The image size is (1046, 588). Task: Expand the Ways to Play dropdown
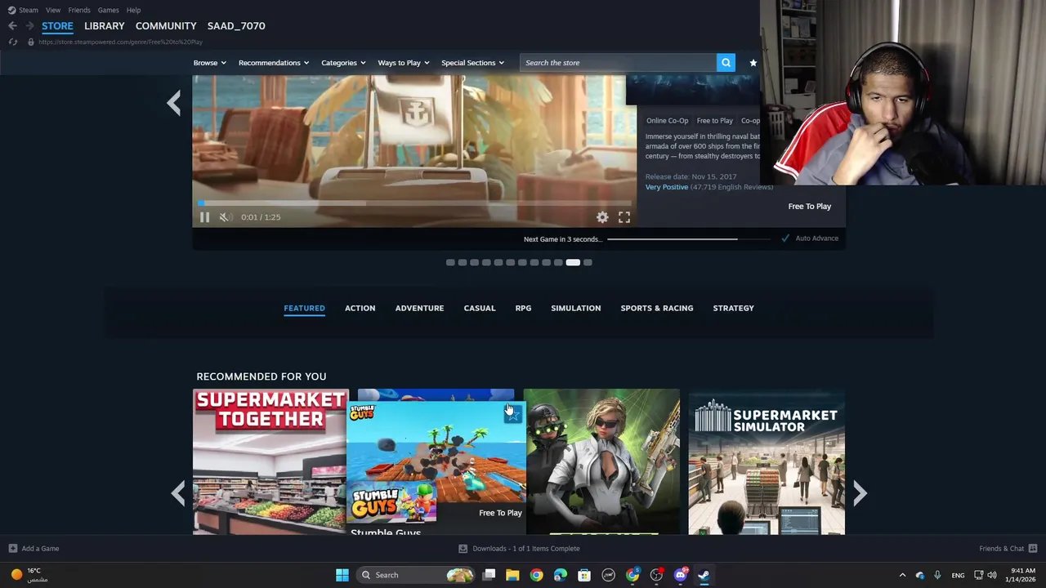(x=404, y=63)
